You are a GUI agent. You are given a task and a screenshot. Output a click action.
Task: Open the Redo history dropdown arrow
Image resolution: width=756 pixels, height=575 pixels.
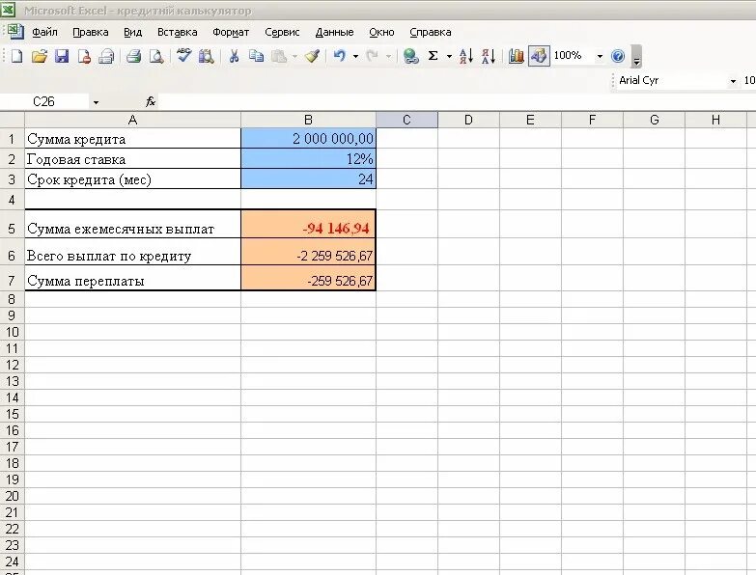click(x=388, y=56)
